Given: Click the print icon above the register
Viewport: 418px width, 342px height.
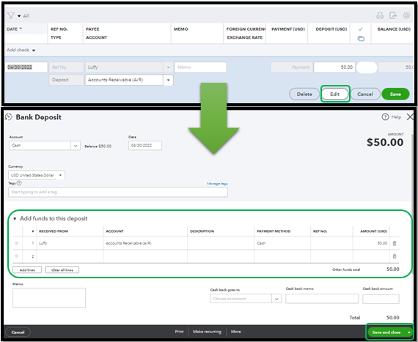Looking at the screenshot, I should (x=380, y=15).
